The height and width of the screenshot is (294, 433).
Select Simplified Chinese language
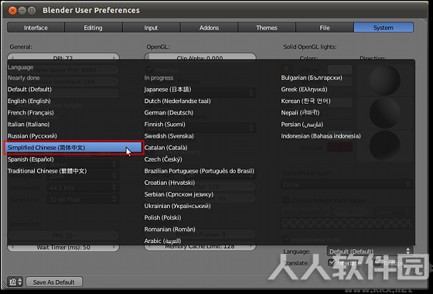73,148
